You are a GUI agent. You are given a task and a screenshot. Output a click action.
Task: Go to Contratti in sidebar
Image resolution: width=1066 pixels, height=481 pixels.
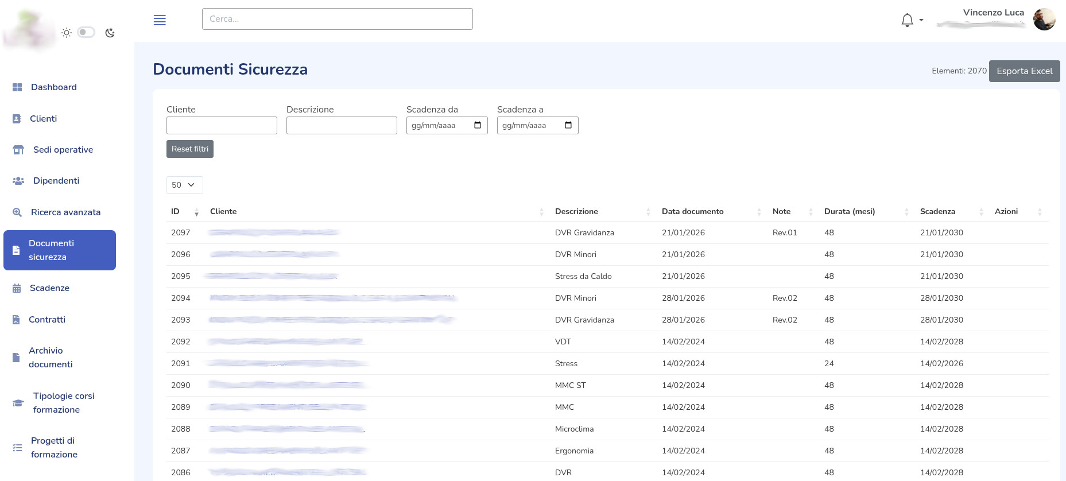(x=47, y=320)
